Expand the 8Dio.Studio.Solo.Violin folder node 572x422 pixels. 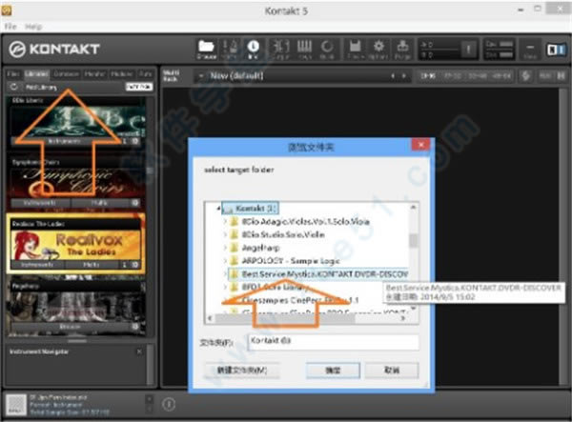[225, 234]
